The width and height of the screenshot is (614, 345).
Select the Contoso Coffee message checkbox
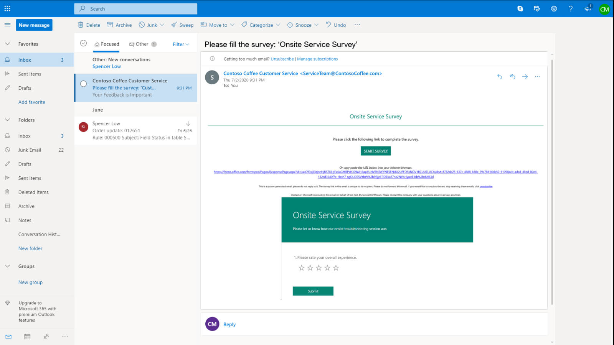tap(83, 84)
